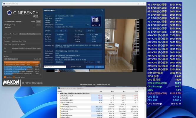Click the BIOS 2.A30 overlay entry
Viewport: 196px width, 118px height.
[164, 76]
